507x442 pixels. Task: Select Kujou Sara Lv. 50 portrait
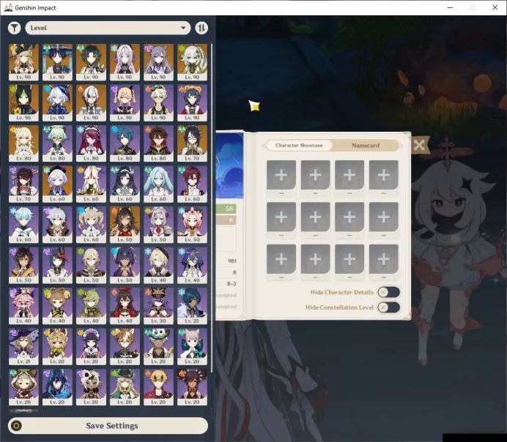click(57, 266)
